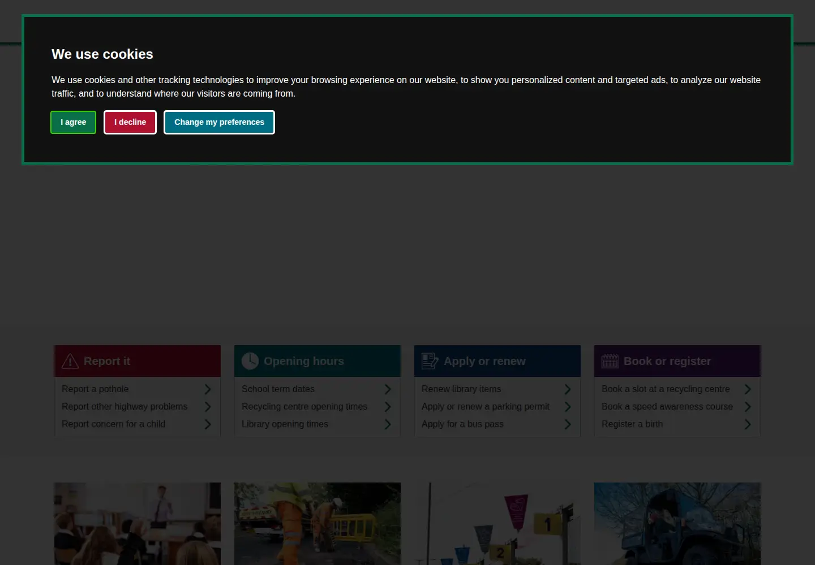
Task: Click chevron next to Apply for a bus pass
Action: tap(568, 424)
